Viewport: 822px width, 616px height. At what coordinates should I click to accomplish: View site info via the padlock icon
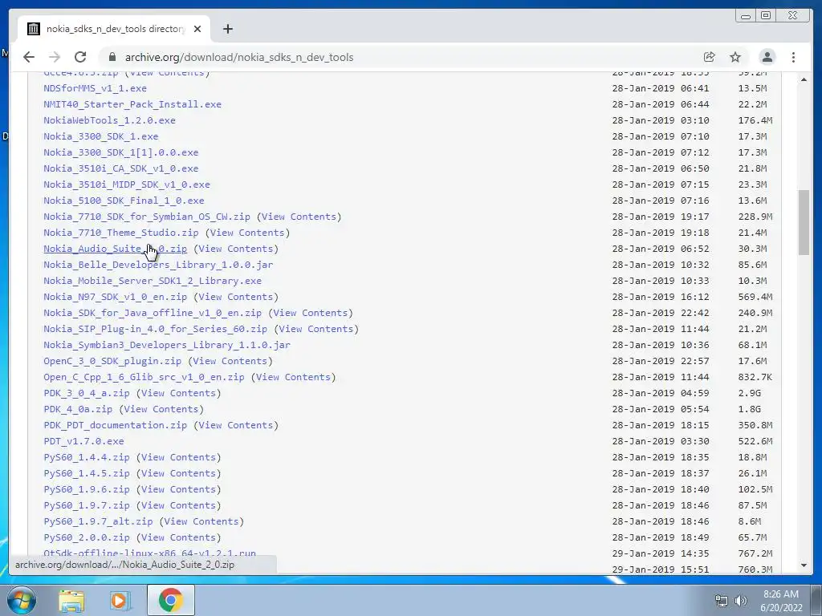click(x=112, y=57)
